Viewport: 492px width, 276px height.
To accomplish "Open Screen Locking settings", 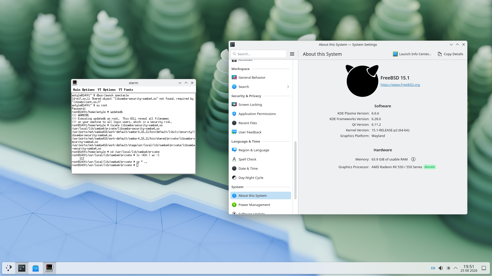I will [x=261, y=105].
